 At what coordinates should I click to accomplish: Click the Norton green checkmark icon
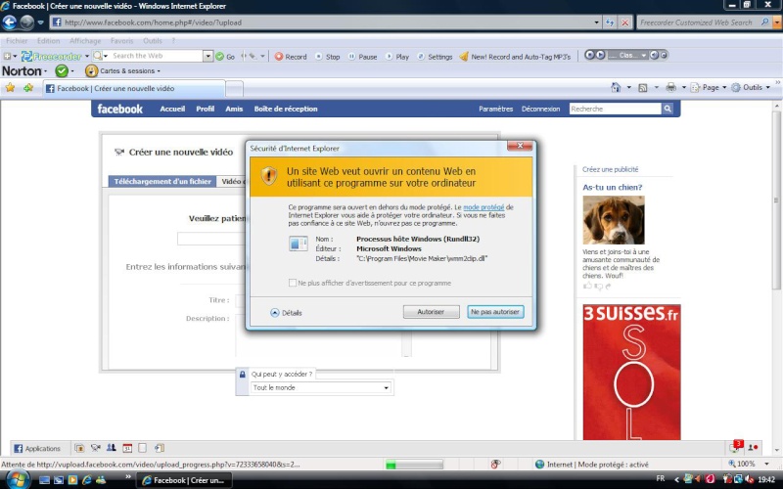[x=62, y=70]
